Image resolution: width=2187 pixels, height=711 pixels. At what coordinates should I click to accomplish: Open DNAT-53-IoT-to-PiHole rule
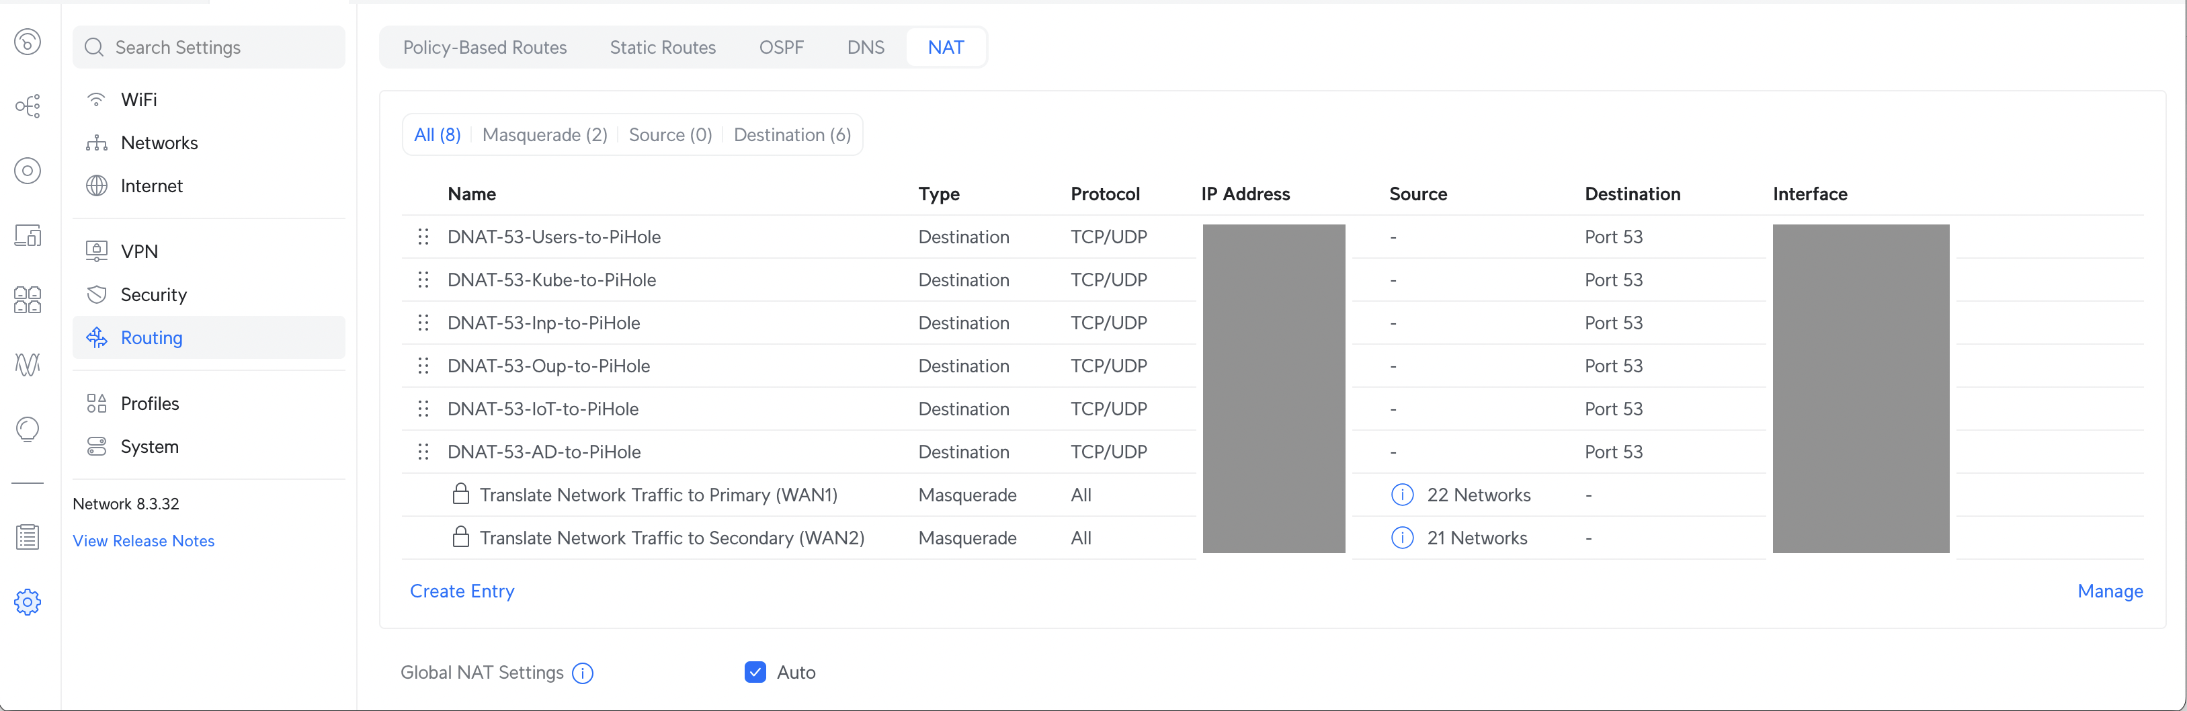(x=542, y=409)
